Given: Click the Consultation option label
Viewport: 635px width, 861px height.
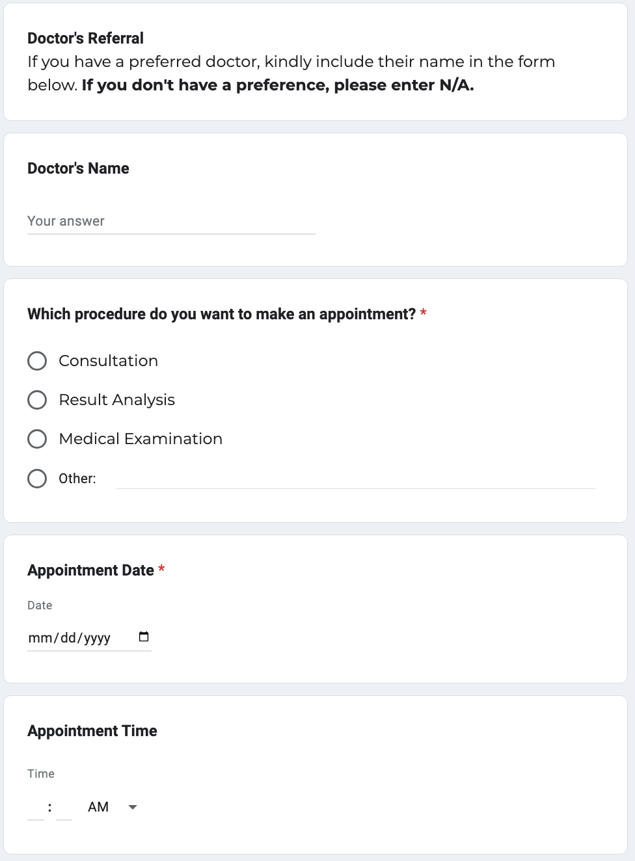Looking at the screenshot, I should tap(108, 361).
